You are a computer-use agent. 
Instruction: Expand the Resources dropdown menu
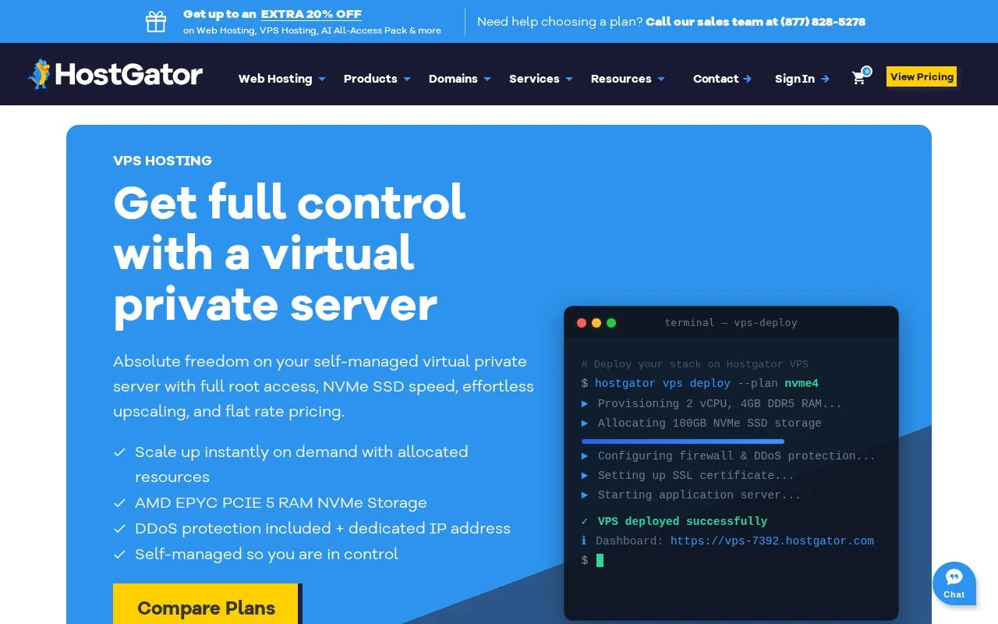tap(628, 79)
